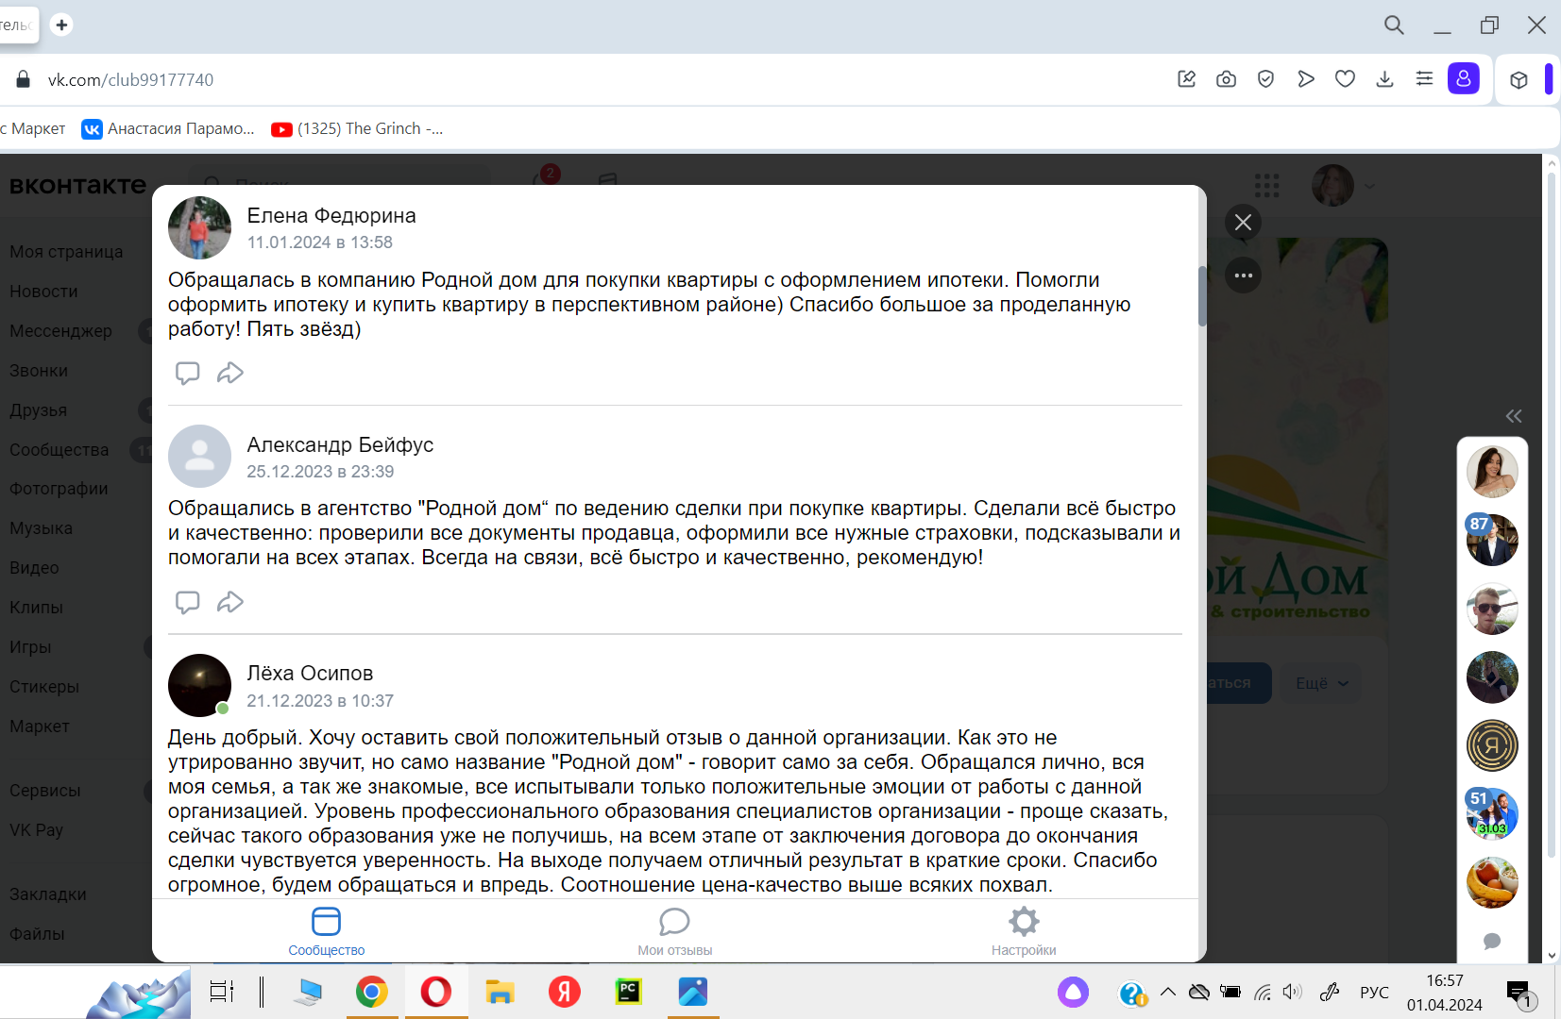
Task: Open The Grinch YouTube bookmark
Action: pyautogui.click(x=357, y=129)
